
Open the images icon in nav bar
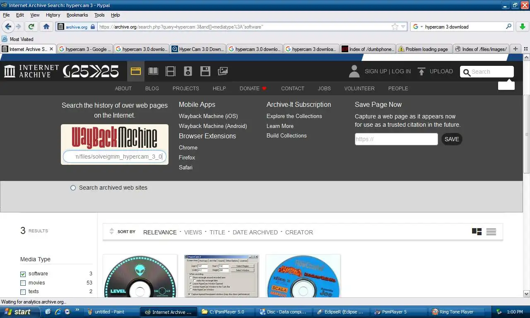(223, 71)
